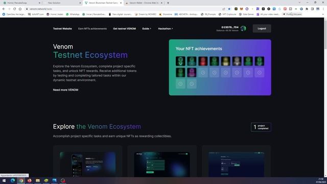Click the MetaMask fox extension icon
327x184 pixels.
[x=242, y=9]
